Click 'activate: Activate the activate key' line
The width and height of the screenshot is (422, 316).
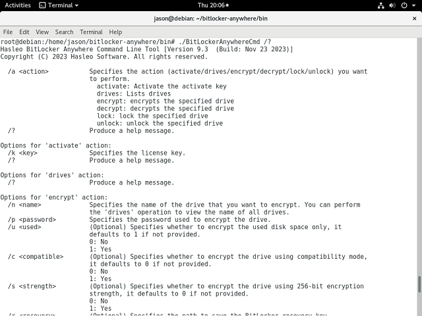[x=162, y=86]
